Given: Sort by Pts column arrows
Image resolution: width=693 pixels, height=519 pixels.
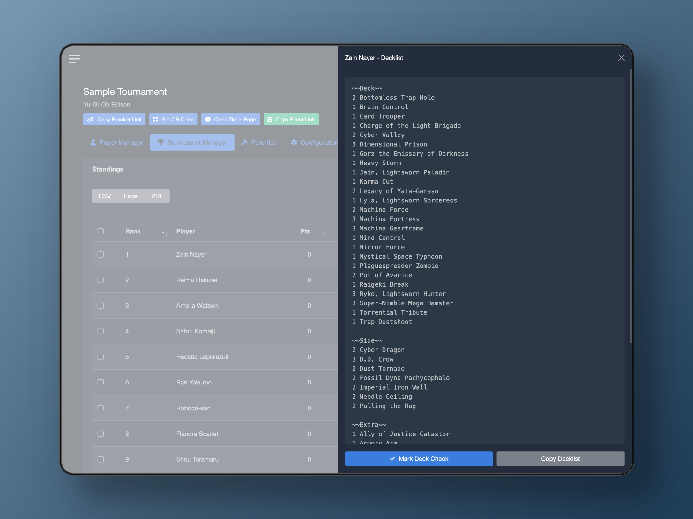Looking at the screenshot, I should (x=326, y=234).
